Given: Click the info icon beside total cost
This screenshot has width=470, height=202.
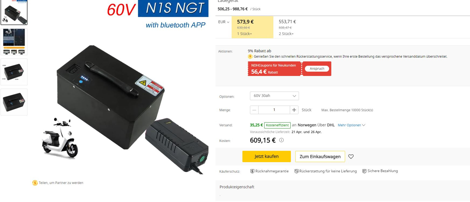Looking at the screenshot, I should [281, 140].
